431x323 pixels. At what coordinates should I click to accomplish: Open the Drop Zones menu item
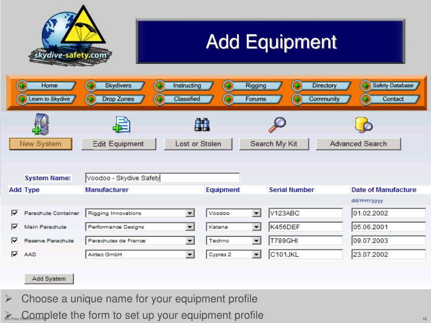pos(115,99)
